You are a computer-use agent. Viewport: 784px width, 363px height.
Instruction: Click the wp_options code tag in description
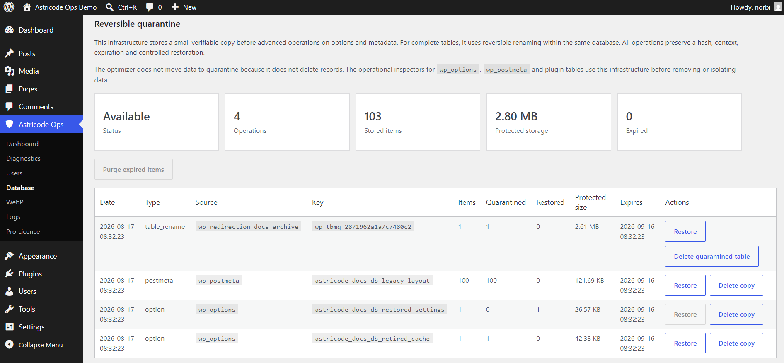pyautogui.click(x=458, y=70)
